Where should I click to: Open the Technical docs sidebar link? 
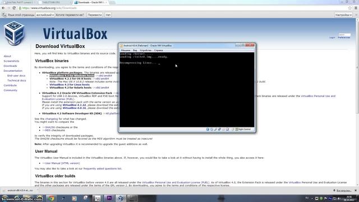coord(17,81)
